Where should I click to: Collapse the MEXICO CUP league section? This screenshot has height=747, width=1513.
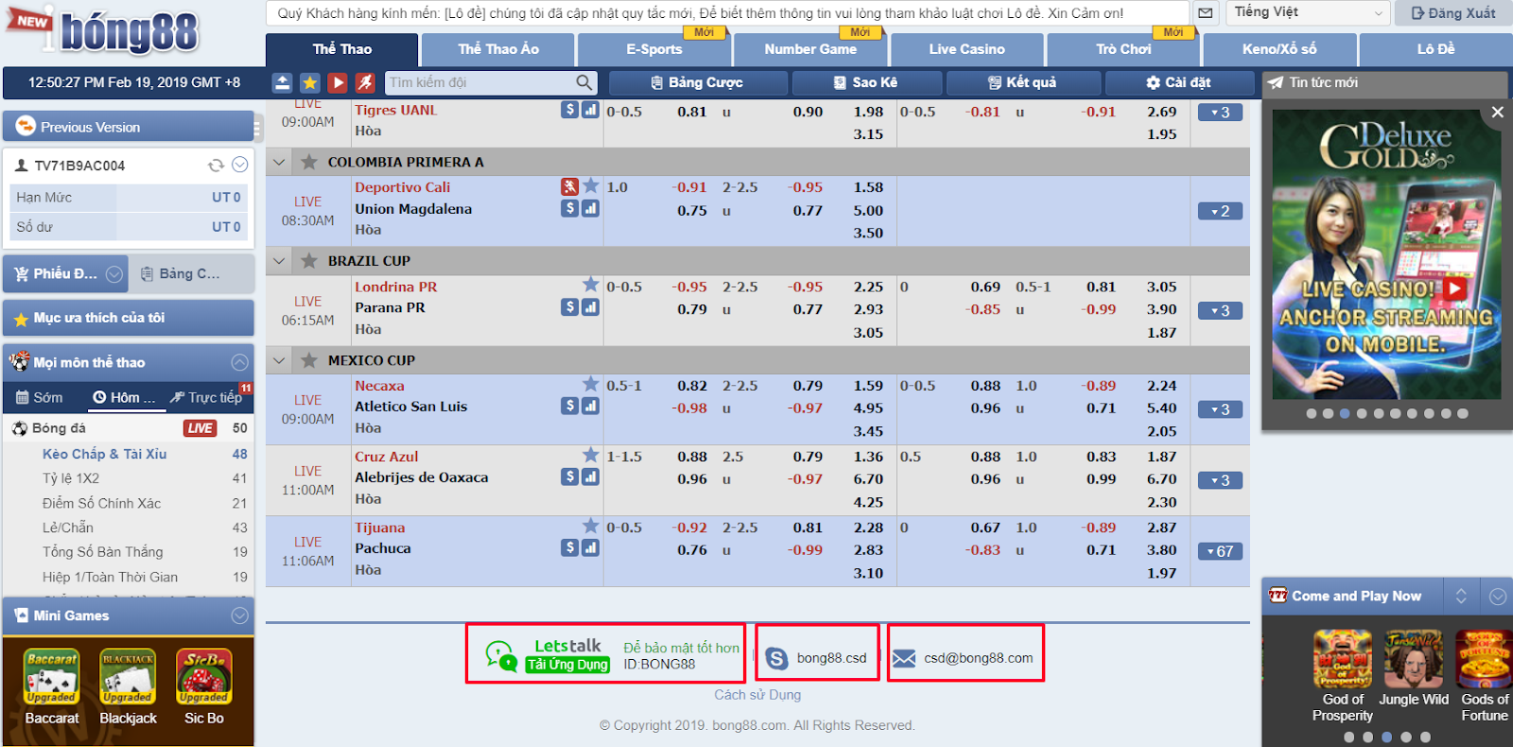279,360
